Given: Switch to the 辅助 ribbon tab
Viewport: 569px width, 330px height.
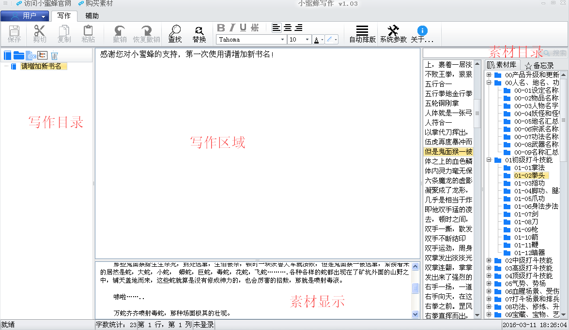Looking at the screenshot, I should [x=92, y=16].
